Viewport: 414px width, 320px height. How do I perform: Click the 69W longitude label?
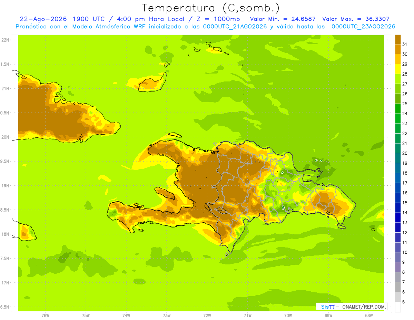[328, 315]
